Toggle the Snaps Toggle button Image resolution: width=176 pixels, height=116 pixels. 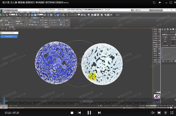point(55,15)
